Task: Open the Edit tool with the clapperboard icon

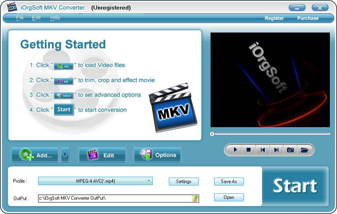Action: (x=102, y=155)
